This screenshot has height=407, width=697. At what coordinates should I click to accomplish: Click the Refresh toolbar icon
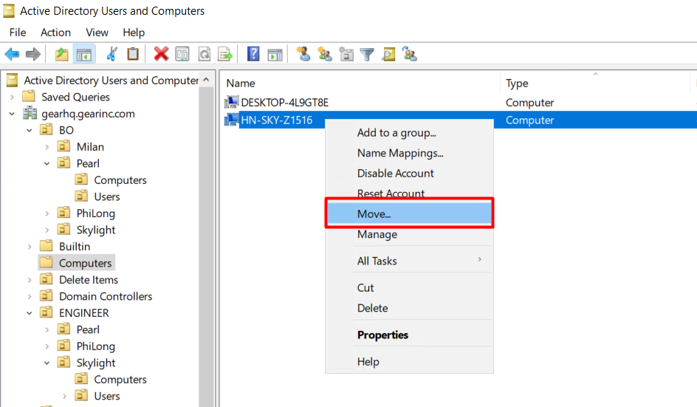coord(204,54)
